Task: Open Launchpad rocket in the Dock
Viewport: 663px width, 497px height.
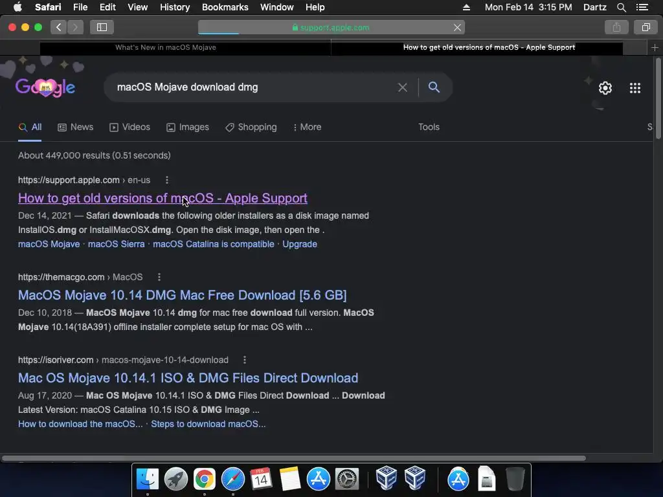Action: (x=176, y=479)
